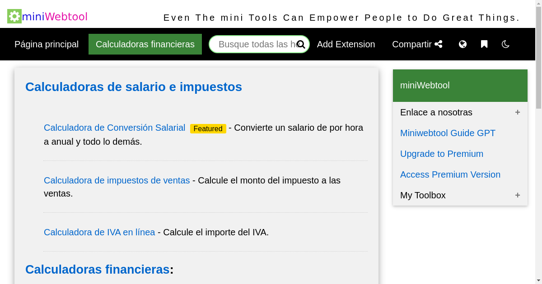Open the Calculadora de IVA en línea
Image resolution: width=542 pixels, height=284 pixels.
click(99, 232)
